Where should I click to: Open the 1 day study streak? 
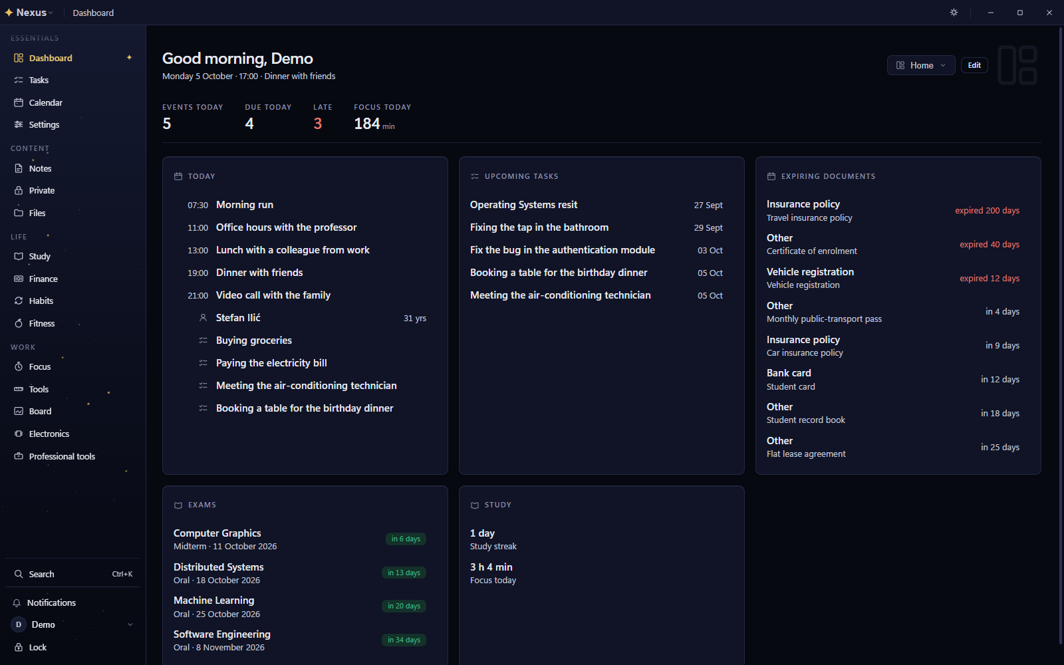click(x=493, y=539)
